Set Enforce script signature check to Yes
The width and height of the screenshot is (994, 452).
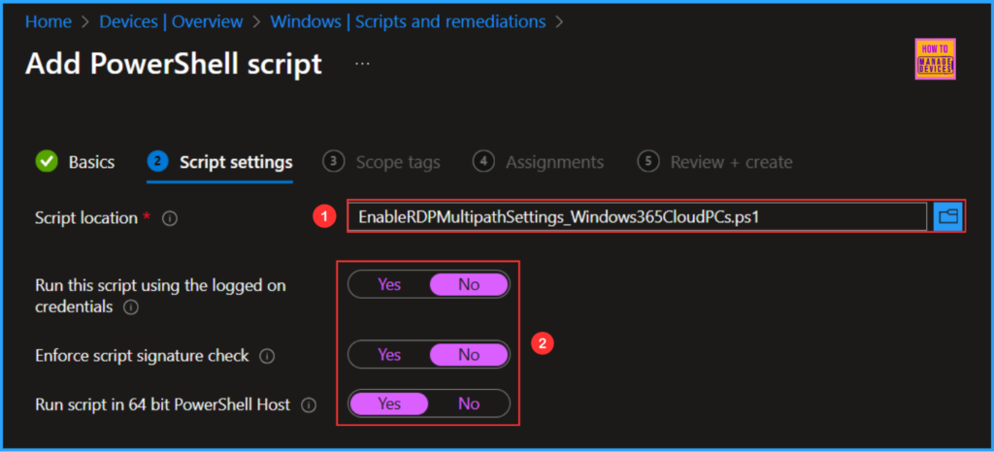[x=389, y=355]
